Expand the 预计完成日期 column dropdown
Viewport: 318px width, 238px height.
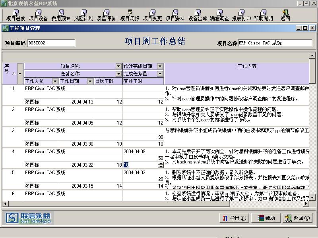coord(160,66)
